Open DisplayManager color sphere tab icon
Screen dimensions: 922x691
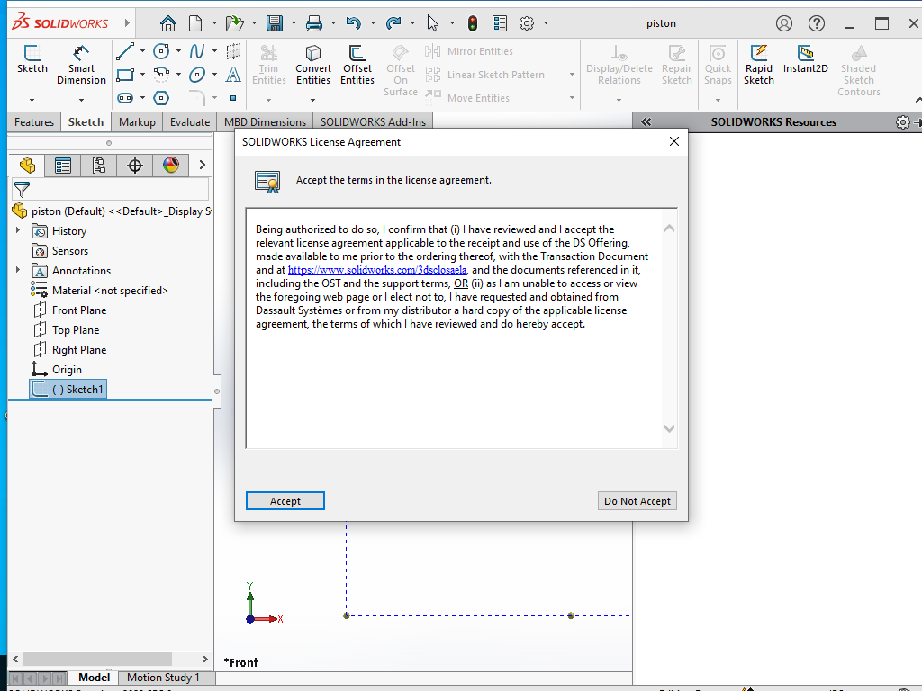coord(171,166)
